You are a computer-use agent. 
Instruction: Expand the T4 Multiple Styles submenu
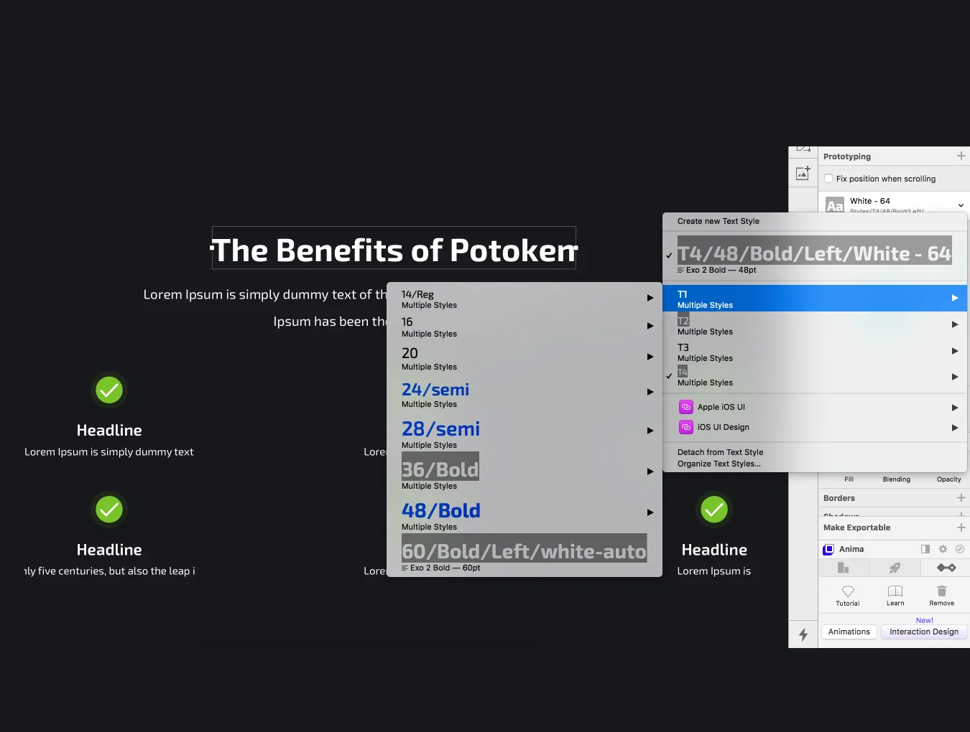tap(815, 376)
